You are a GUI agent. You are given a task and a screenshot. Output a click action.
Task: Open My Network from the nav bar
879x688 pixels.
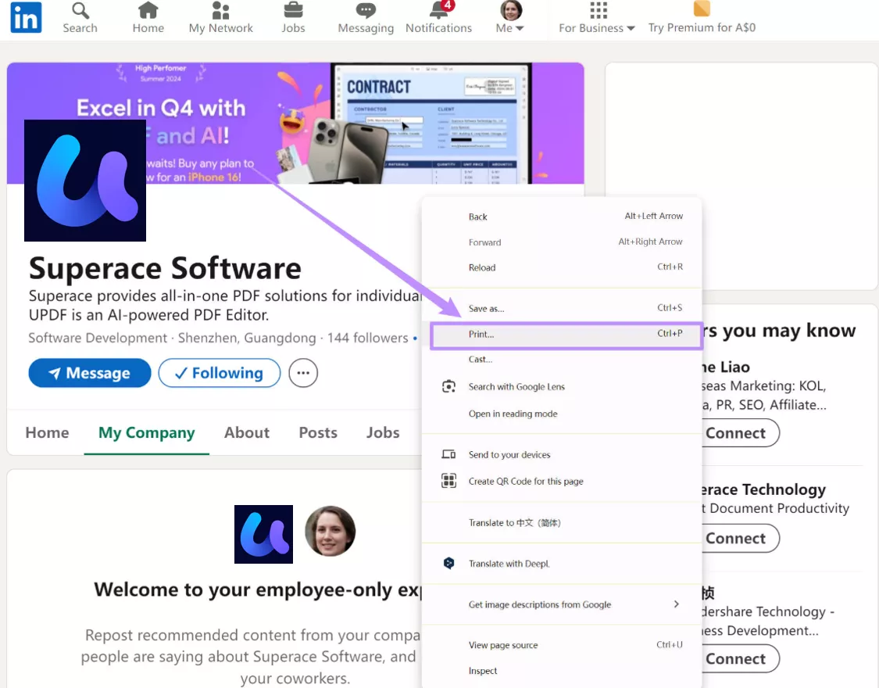pos(220,12)
